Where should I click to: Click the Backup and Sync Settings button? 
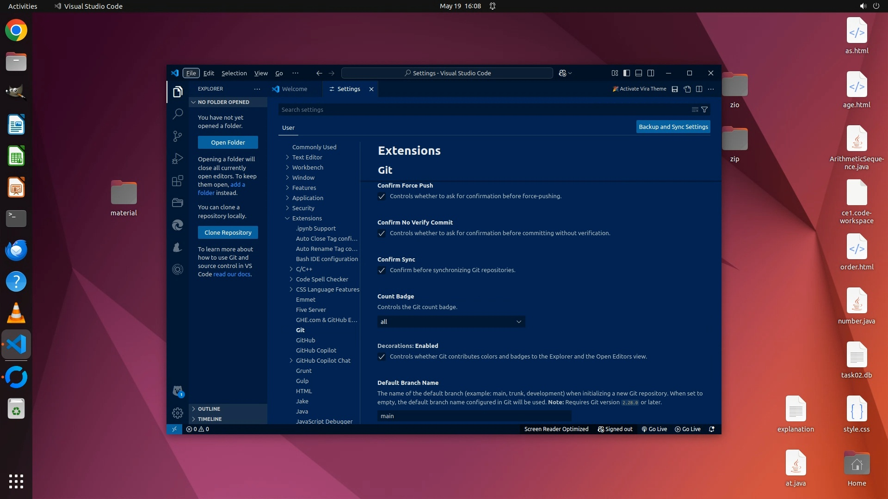pyautogui.click(x=673, y=127)
